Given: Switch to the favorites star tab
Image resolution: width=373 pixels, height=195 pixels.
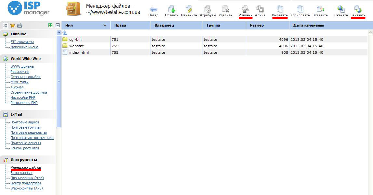Looking at the screenshot, I should pos(13,25).
